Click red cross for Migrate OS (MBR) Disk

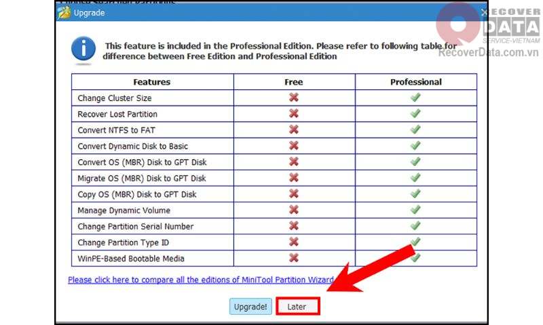tap(294, 177)
